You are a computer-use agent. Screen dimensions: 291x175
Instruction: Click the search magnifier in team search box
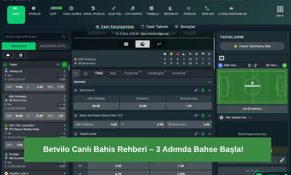tap(64, 36)
